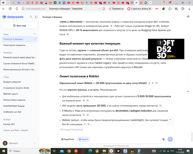Click the sidebar search icon beside the DeepSeek logo
The width and height of the screenshot is (193, 154).
pyautogui.click(x=31, y=17)
